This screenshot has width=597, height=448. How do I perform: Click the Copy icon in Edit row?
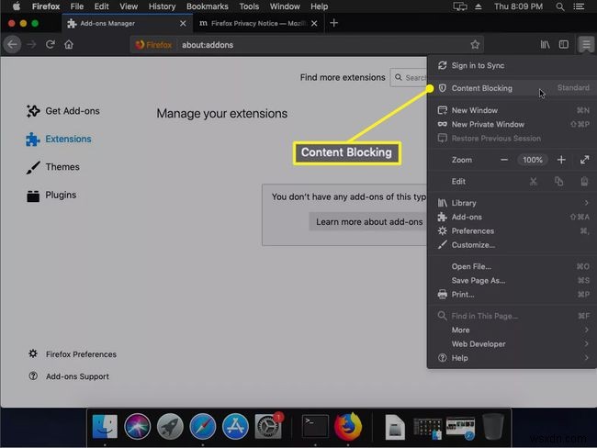click(x=558, y=182)
